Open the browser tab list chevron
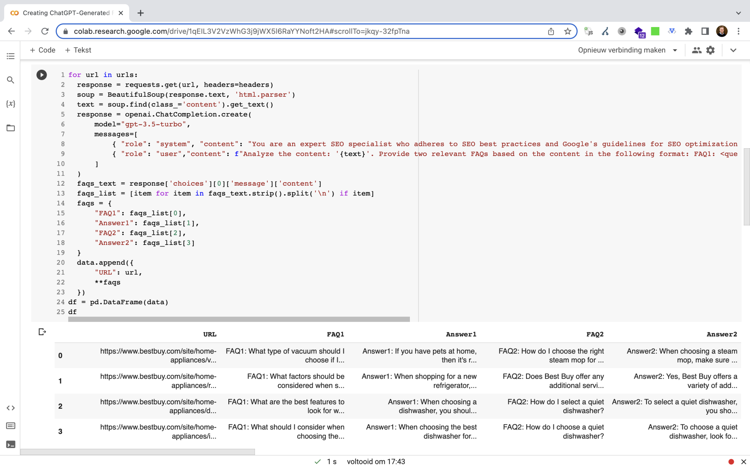The image size is (750, 468). point(738,13)
